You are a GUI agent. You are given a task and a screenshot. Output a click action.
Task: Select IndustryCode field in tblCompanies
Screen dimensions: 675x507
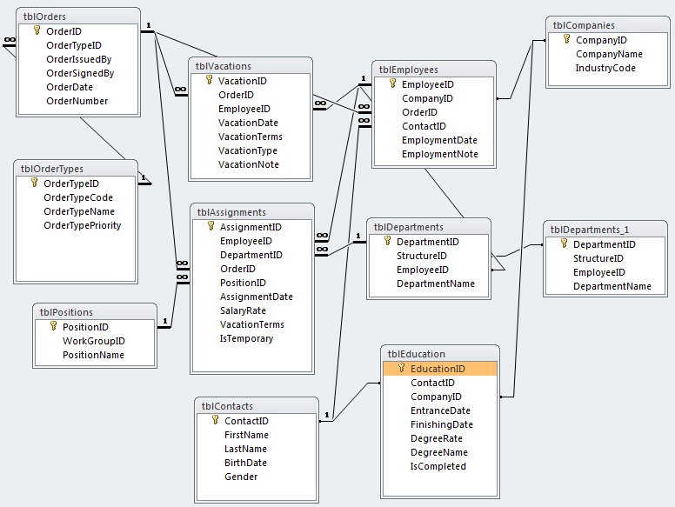pos(608,68)
